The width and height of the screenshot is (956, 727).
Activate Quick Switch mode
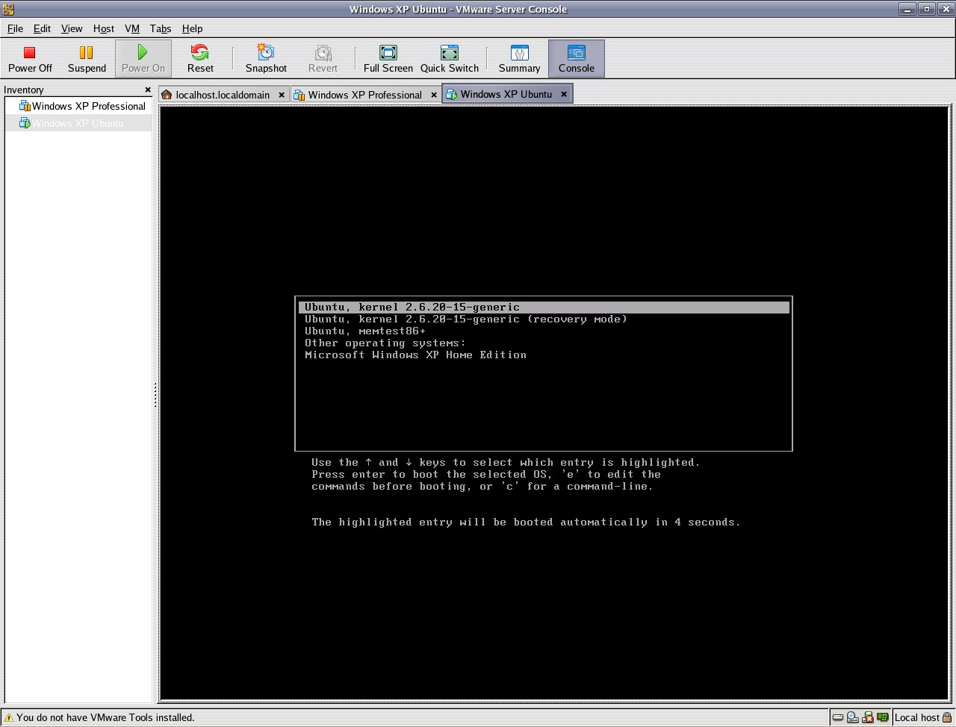pyautogui.click(x=449, y=58)
